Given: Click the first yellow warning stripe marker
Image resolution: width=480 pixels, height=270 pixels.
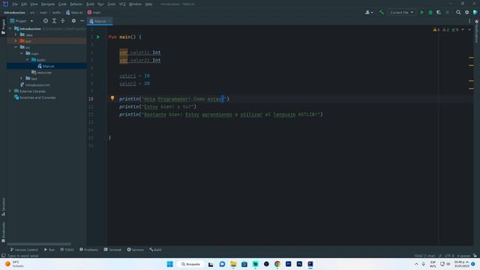Looking at the screenshot, I should click(x=471, y=58).
